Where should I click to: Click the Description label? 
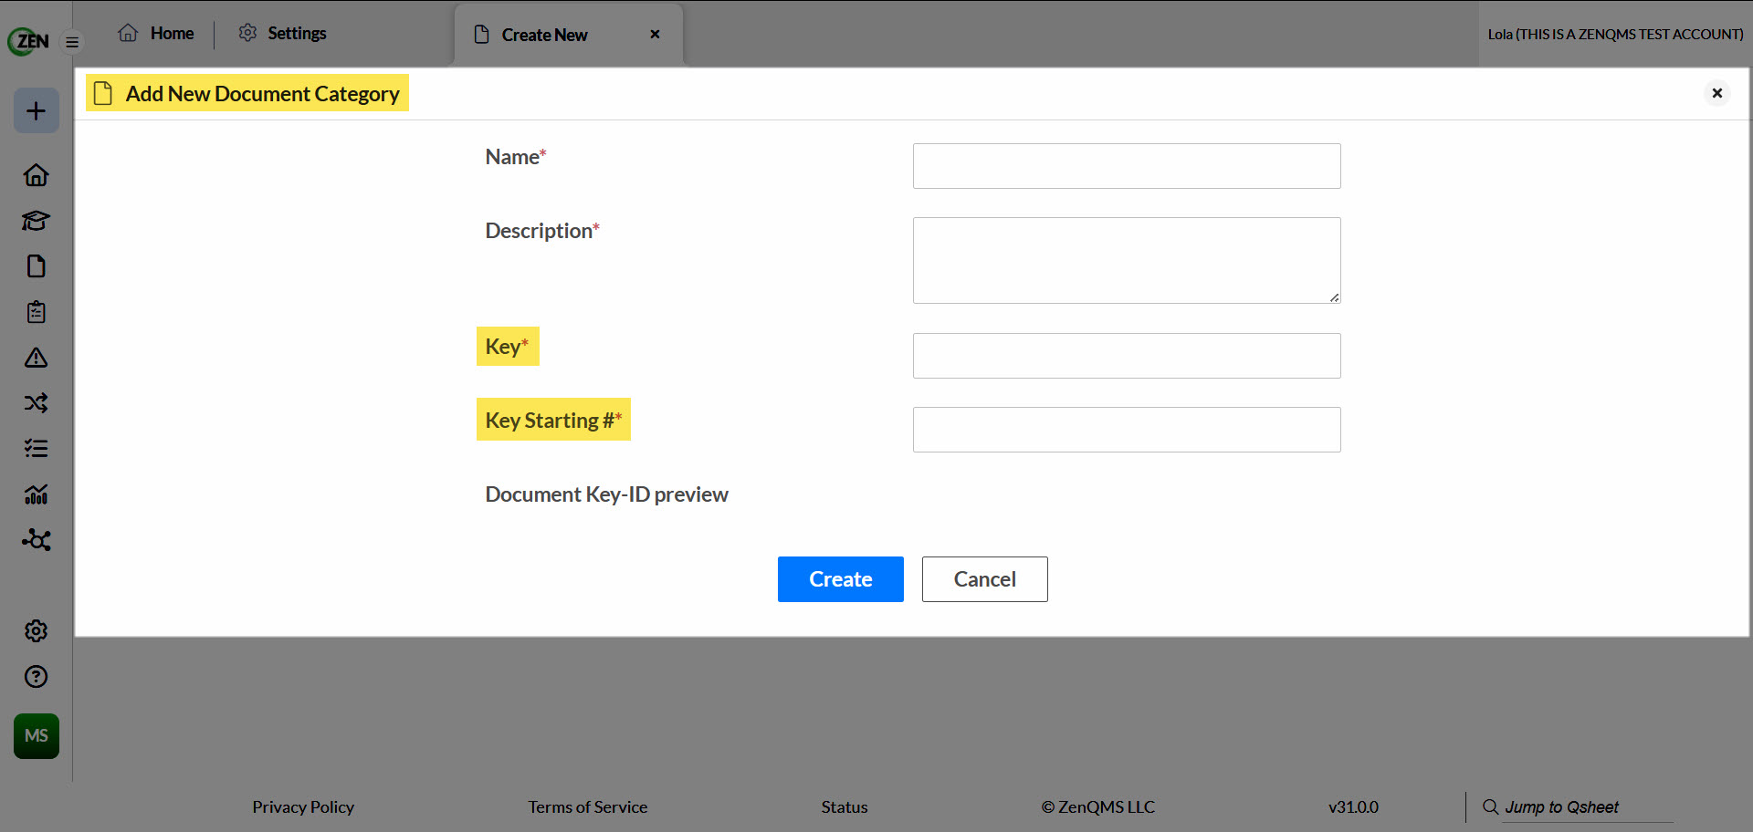click(542, 231)
